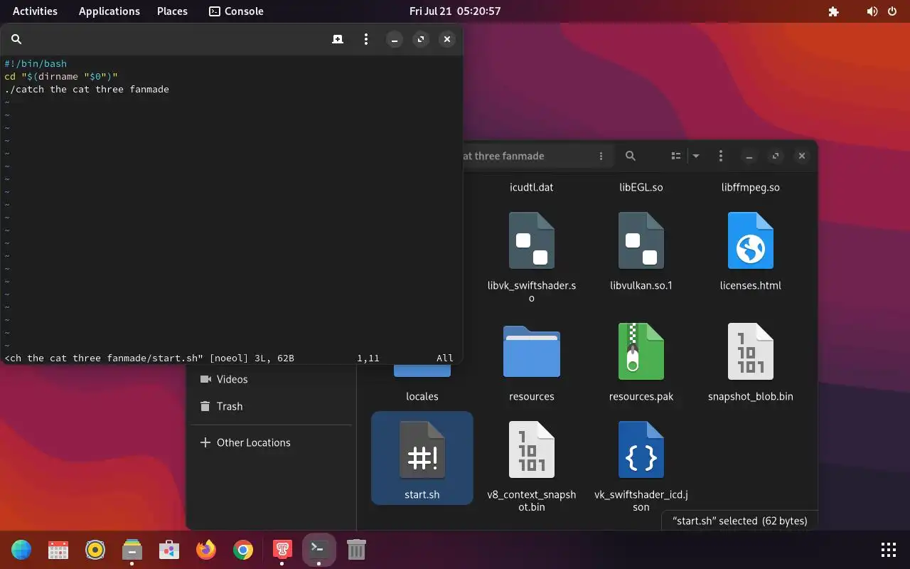Open the Console terminal dock icon
Viewport: 910px width, 569px height.
pos(318,549)
